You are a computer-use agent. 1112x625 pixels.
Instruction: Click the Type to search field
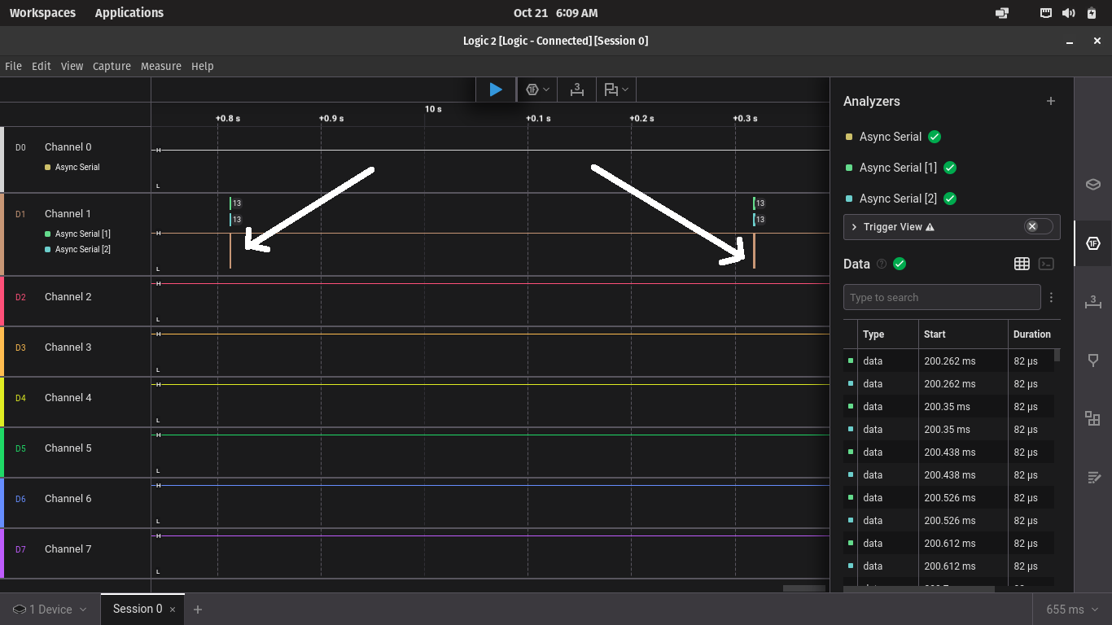(x=941, y=297)
